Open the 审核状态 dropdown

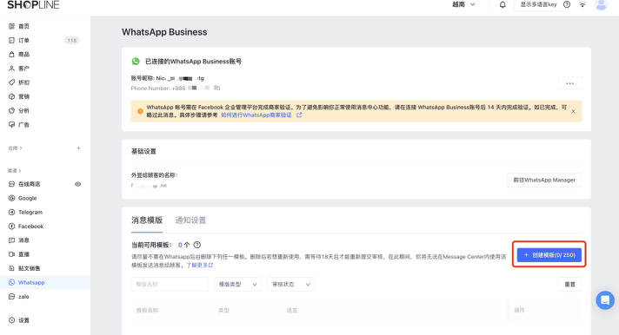290,284
